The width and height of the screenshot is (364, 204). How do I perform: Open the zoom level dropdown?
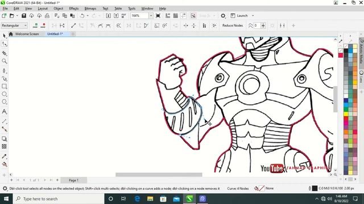[151, 16]
